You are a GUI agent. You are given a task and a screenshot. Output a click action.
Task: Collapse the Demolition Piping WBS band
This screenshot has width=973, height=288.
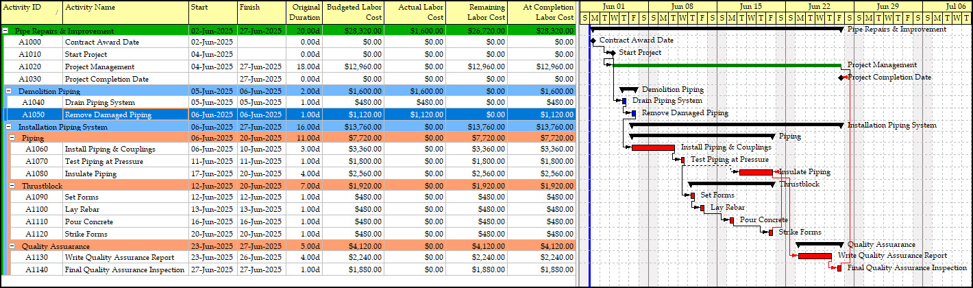9,91
